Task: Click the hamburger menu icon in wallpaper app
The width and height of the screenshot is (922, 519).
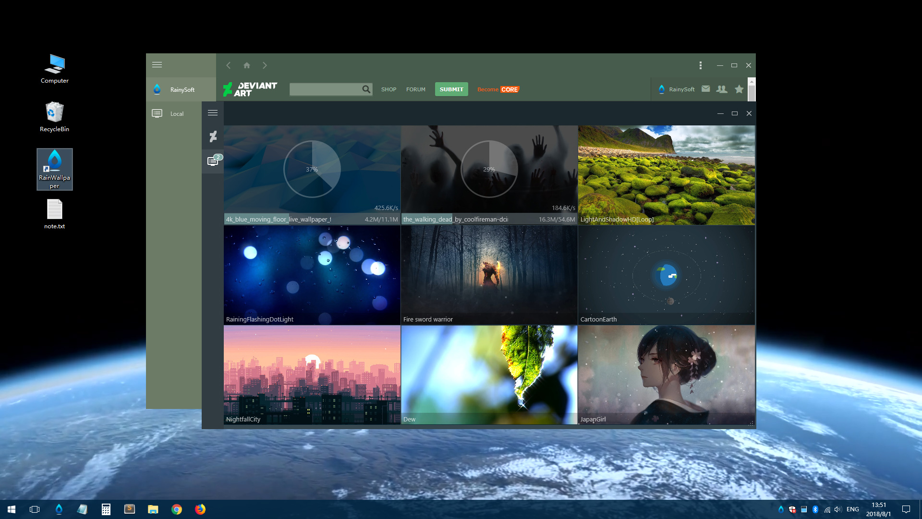Action: pyautogui.click(x=213, y=113)
